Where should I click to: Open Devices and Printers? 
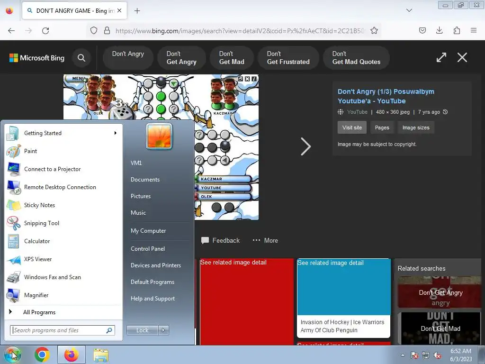[x=155, y=265]
